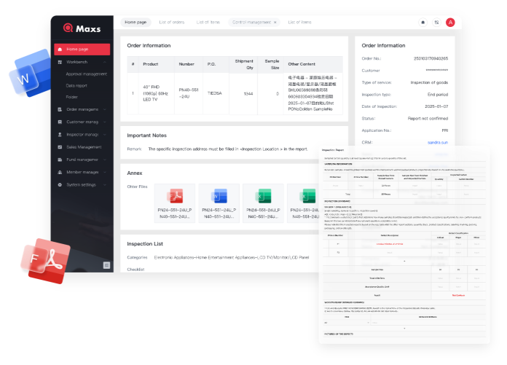Collapse the Workbench sidebar section

pos(105,62)
